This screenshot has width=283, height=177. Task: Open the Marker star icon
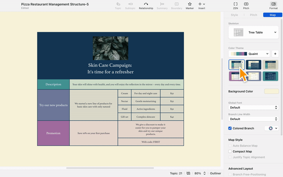point(190,4)
